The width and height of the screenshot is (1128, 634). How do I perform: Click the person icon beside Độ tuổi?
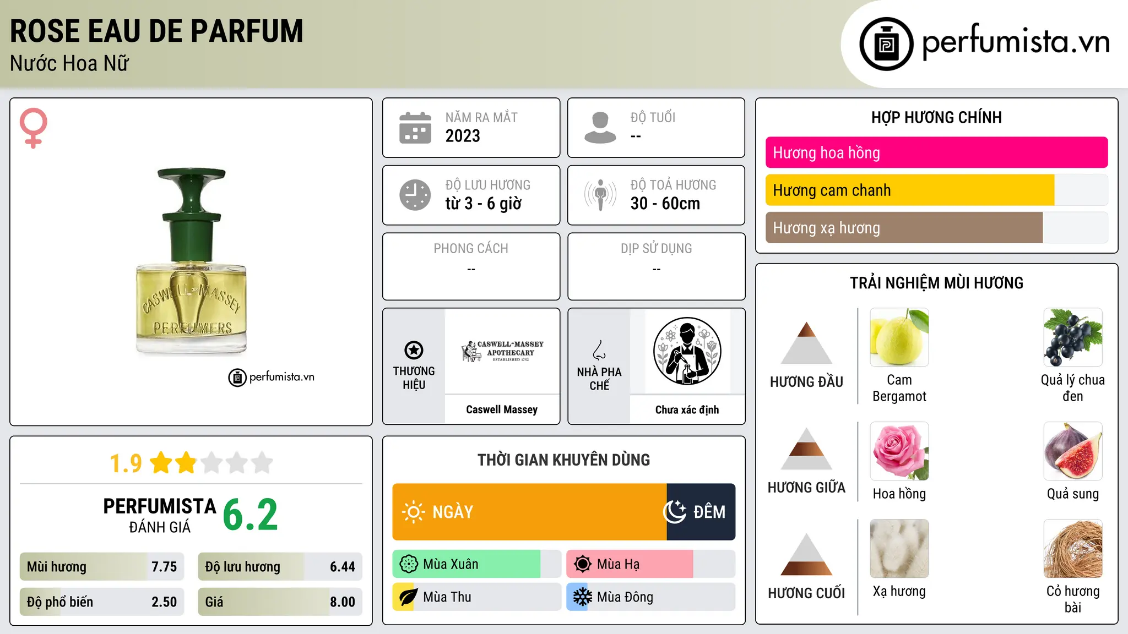[600, 128]
